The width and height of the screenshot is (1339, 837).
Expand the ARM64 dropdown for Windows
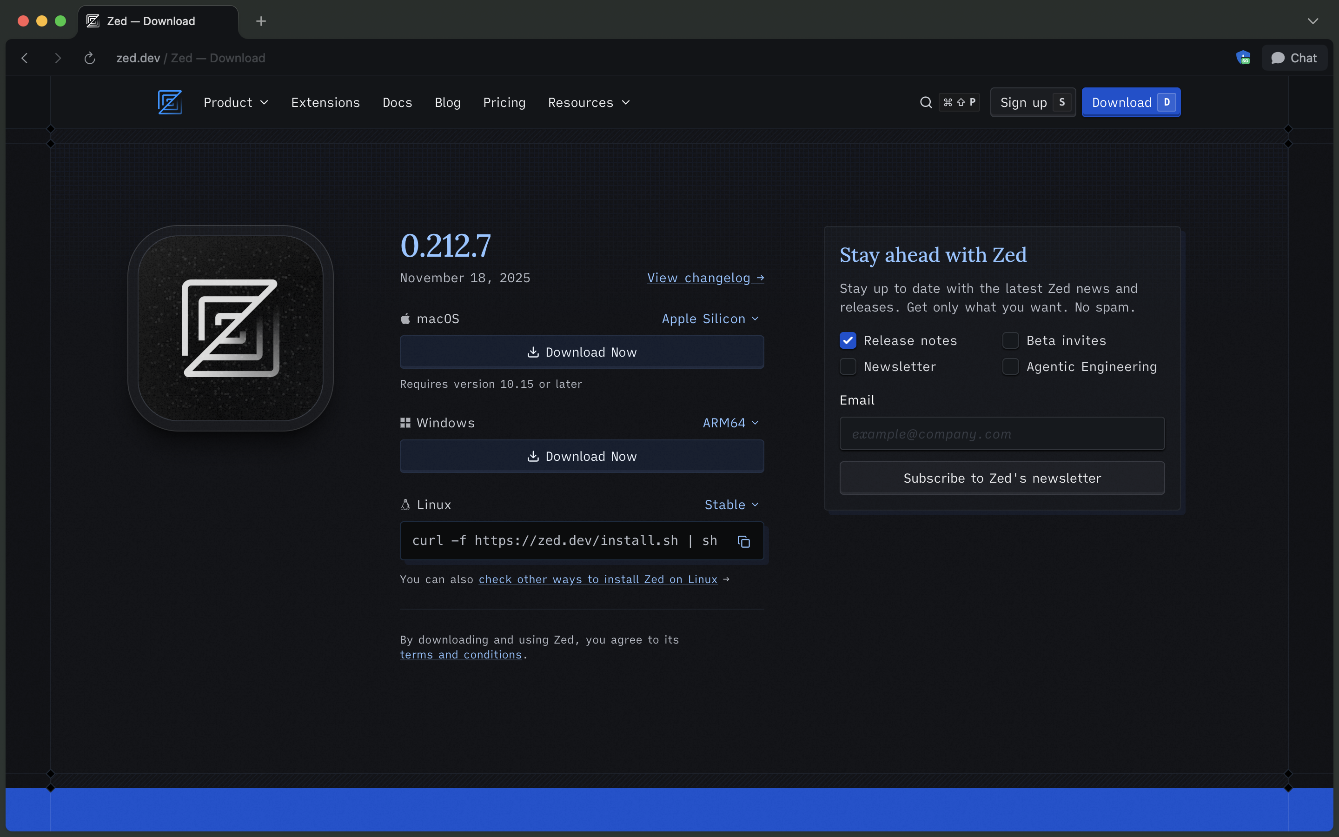coord(730,422)
